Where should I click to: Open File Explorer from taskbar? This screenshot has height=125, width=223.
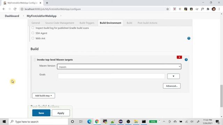(x=136, y=122)
